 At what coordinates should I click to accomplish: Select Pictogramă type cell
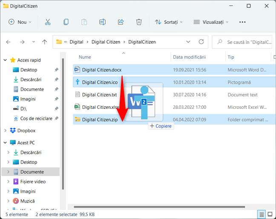(x=239, y=82)
